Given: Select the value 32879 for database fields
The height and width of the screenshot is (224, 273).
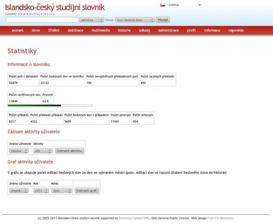Looking at the screenshot, I should click(x=13, y=83).
